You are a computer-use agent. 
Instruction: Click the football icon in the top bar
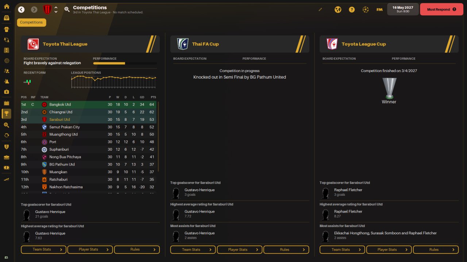(366, 9)
